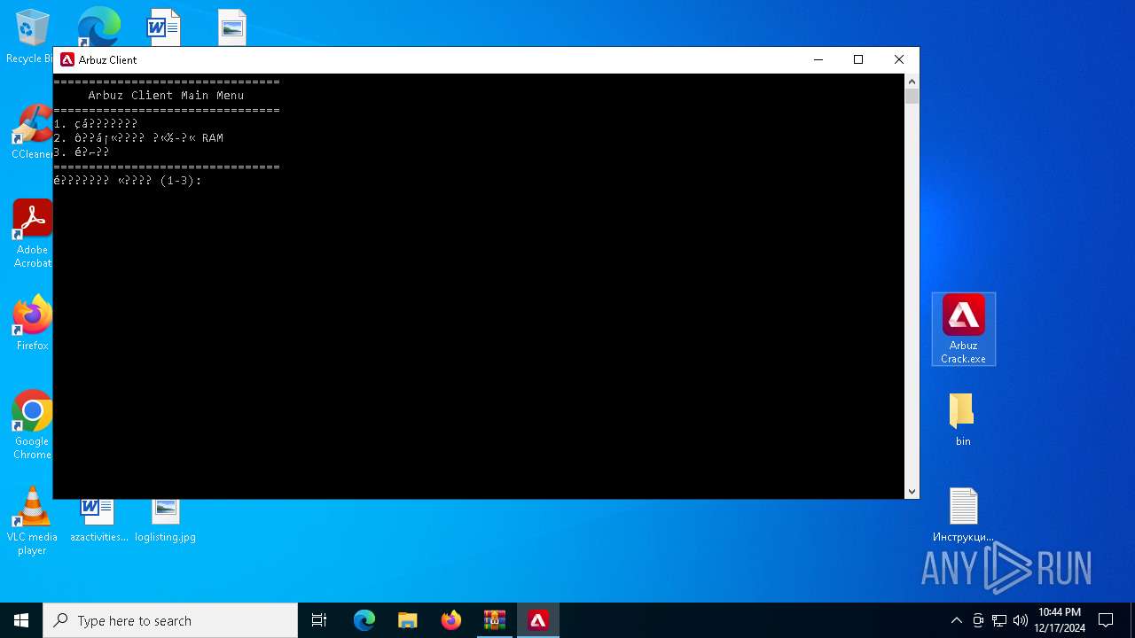Screen dimensions: 1135x638
Task: Select the azactivities Word document icon
Action: pos(98,521)
